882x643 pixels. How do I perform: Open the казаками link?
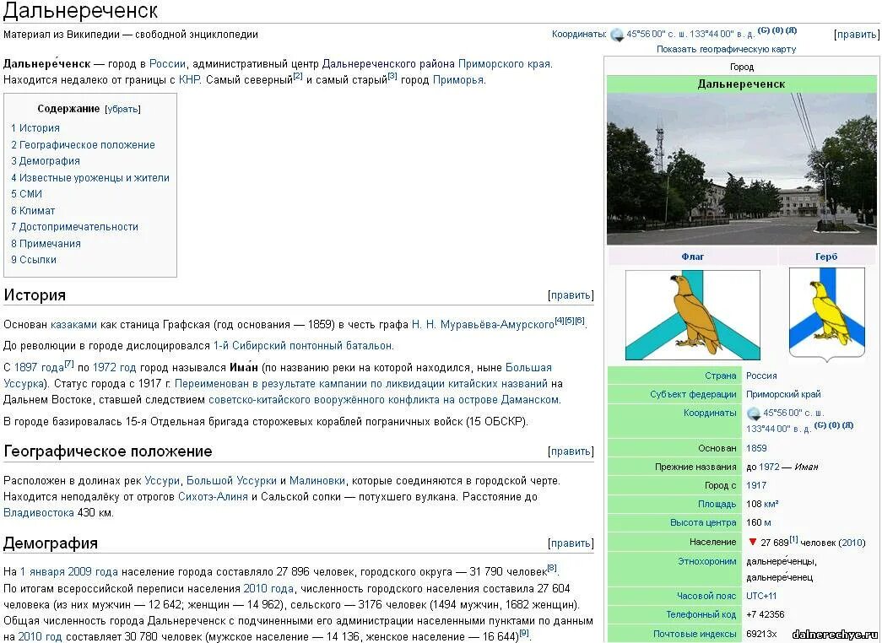pyautogui.click(x=73, y=325)
